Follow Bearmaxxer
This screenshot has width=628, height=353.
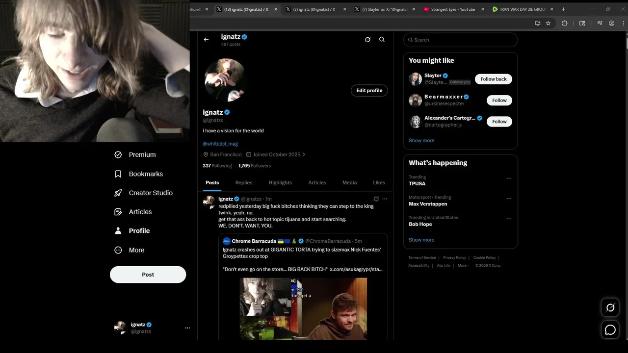coord(499,100)
